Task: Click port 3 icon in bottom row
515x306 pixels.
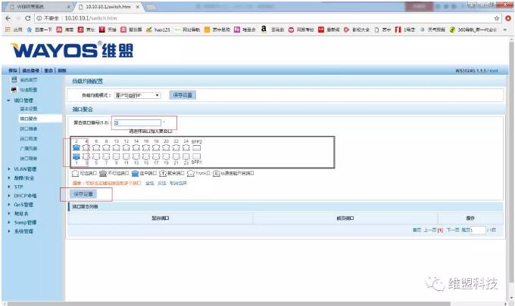Action: pyautogui.click(x=86, y=156)
